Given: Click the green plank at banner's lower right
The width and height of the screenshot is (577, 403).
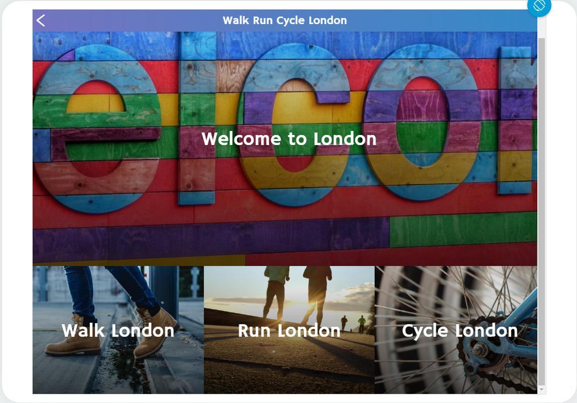Looking at the screenshot, I should [463, 230].
